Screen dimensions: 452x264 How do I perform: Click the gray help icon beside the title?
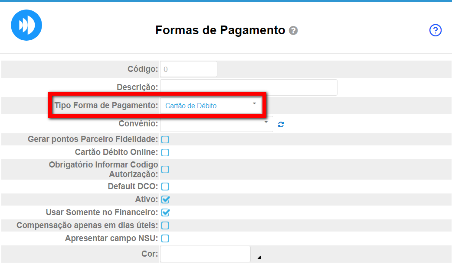pos(294,31)
